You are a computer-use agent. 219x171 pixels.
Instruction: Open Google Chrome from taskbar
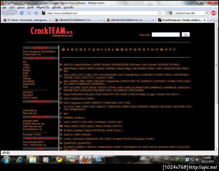coord(59,160)
